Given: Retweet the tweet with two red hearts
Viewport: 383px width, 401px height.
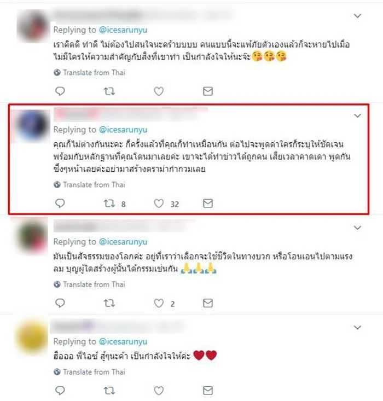Looking at the screenshot, I should pyautogui.click(x=109, y=391).
